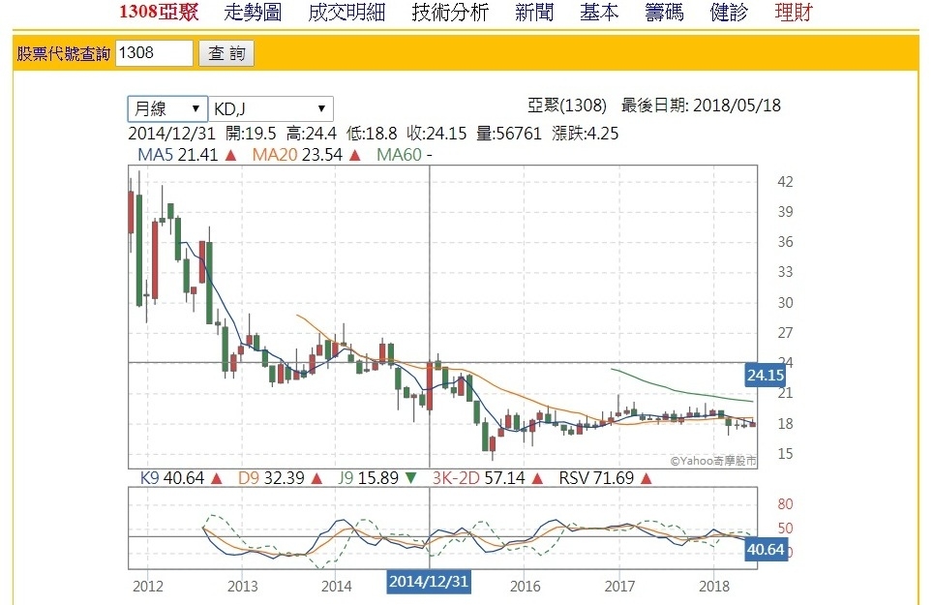Screen dimensions: 933x605
Task: Click the 漲跌:4.25 change text
Action: tap(586, 134)
